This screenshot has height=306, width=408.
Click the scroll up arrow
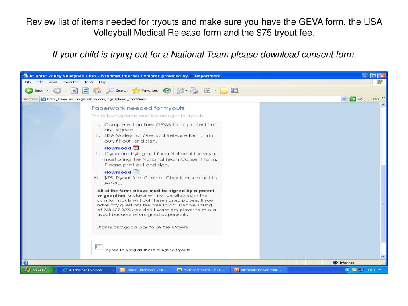tap(383, 105)
